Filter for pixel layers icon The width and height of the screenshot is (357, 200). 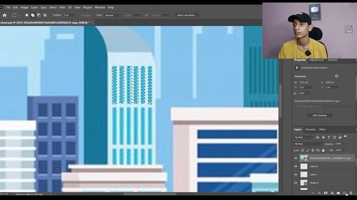tap(317, 137)
